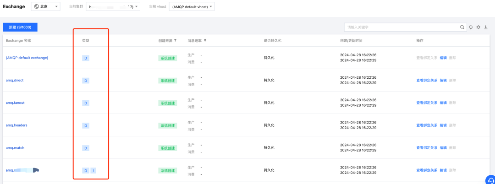Open the amq.direct exchange
Screen dimensions: 495x184
click(x=15, y=81)
